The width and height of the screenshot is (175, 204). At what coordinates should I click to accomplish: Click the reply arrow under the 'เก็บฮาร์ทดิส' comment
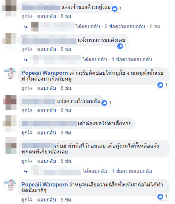pos(26,172)
